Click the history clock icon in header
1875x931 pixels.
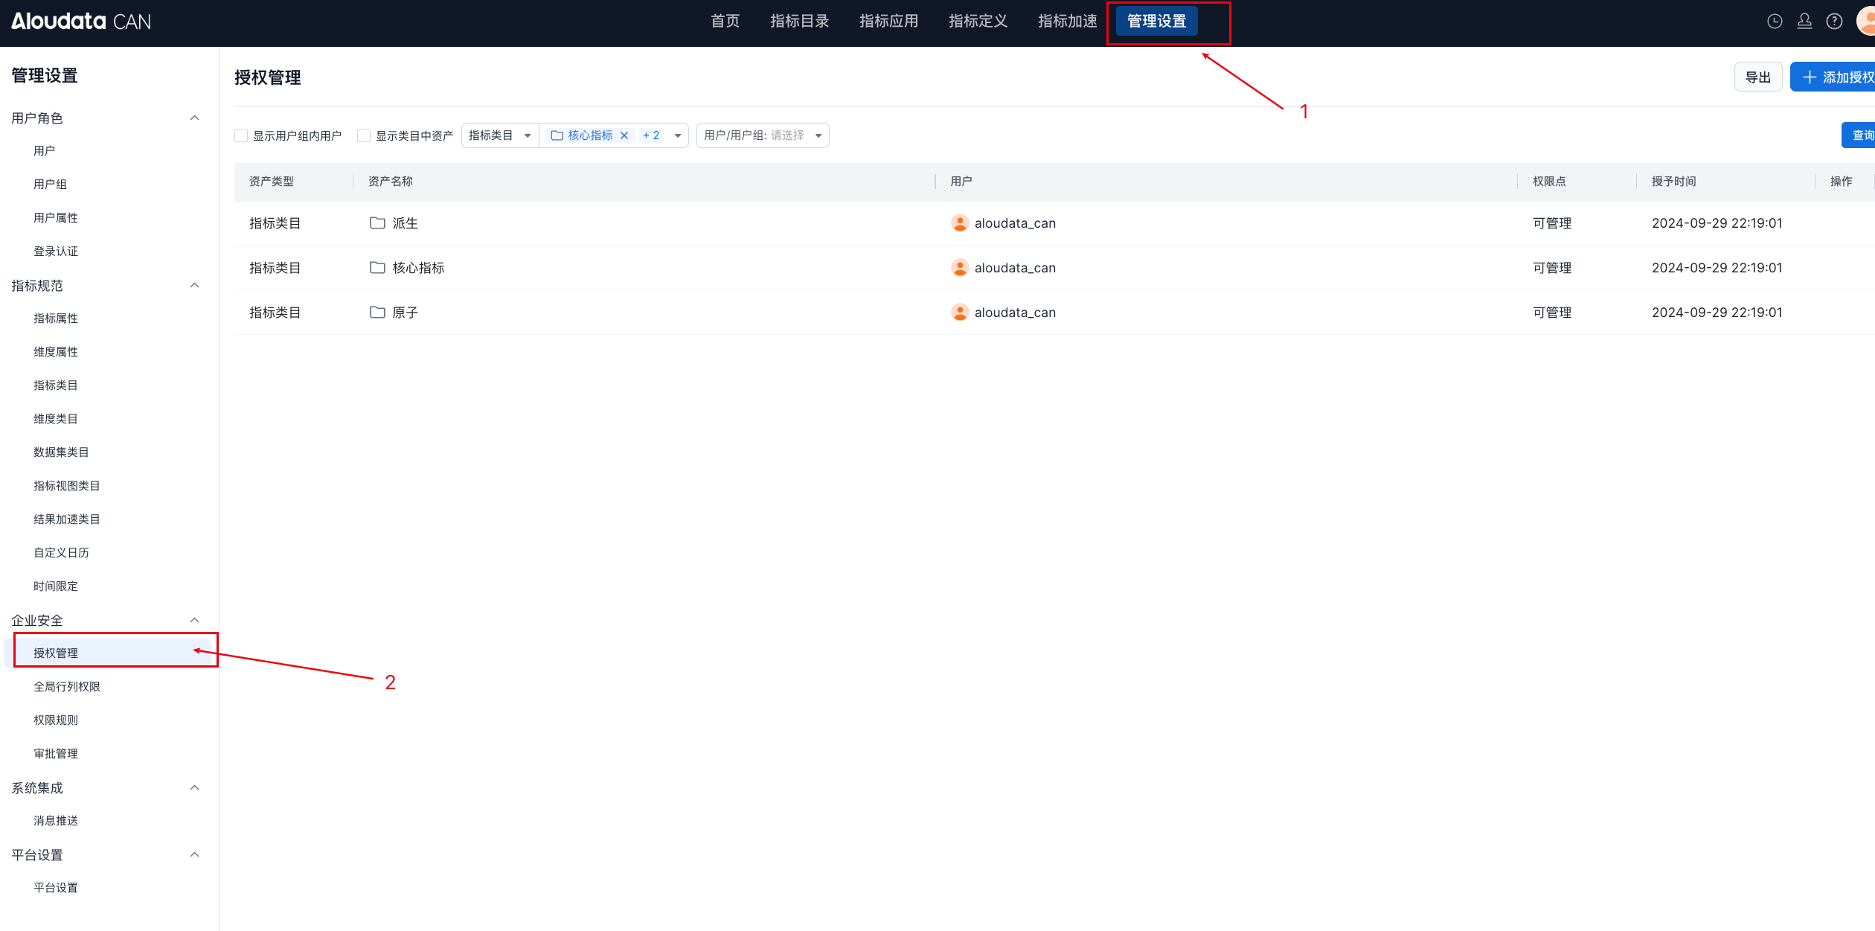(x=1775, y=22)
